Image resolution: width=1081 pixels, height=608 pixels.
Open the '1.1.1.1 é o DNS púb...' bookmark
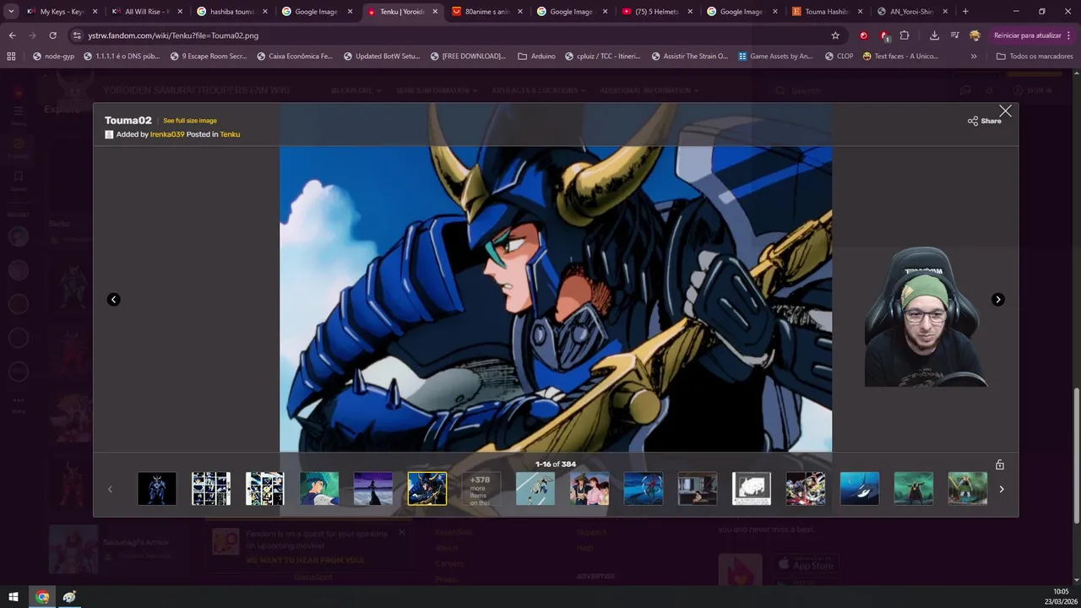pyautogui.click(x=121, y=56)
